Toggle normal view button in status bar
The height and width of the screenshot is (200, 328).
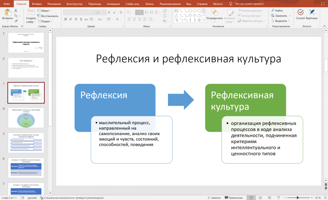[x=251, y=198]
